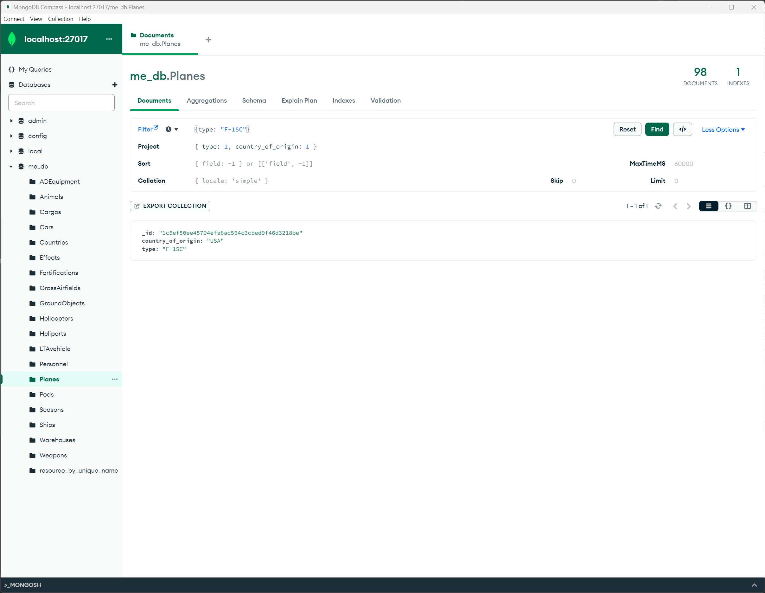Switch to table view
Image resolution: width=765 pixels, height=593 pixels.
tap(747, 206)
